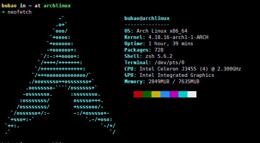Click the 'Uptime' label
This screenshot has width=260, height=143.
133,44
